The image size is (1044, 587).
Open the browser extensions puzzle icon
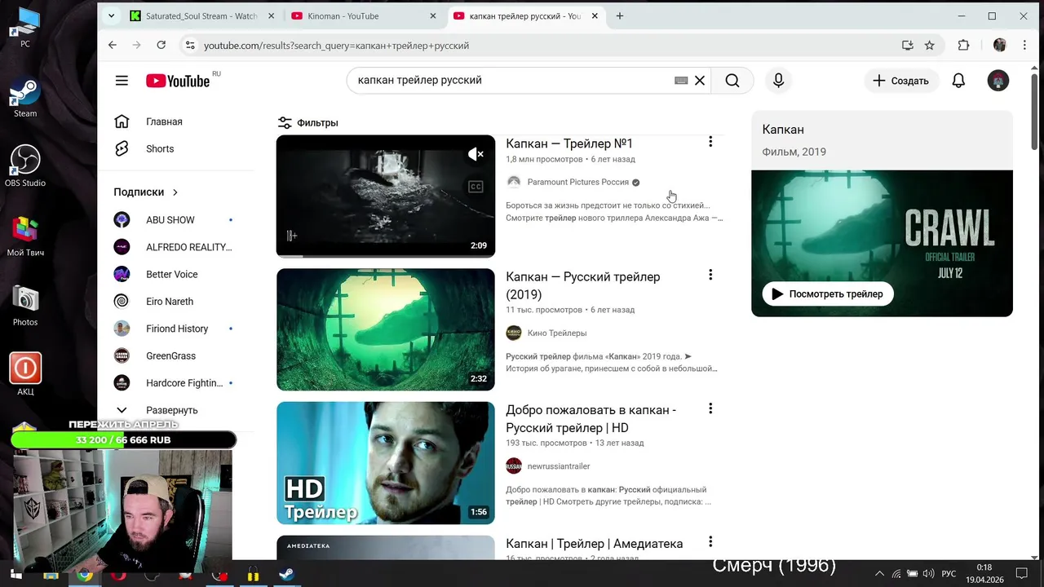click(964, 46)
